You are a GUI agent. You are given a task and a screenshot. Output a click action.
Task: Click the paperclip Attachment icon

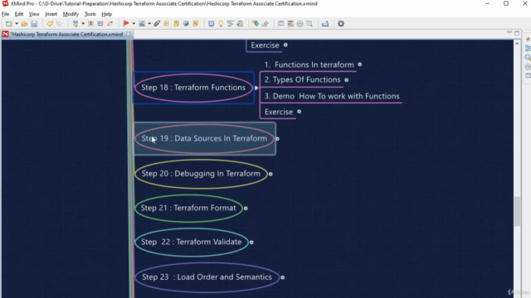click(157, 24)
